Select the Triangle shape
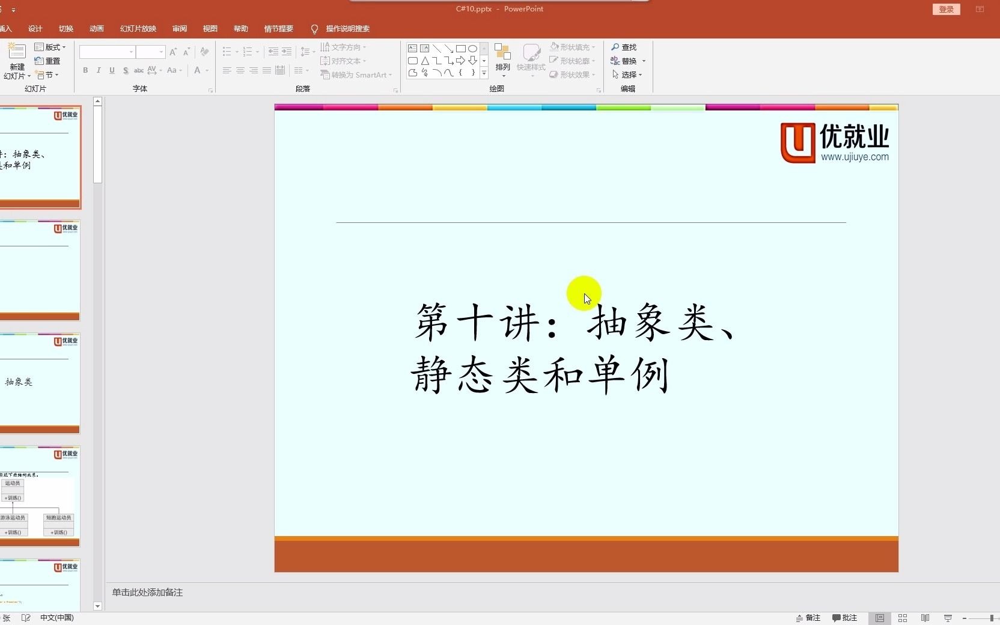This screenshot has width=1000, height=625. [425, 61]
